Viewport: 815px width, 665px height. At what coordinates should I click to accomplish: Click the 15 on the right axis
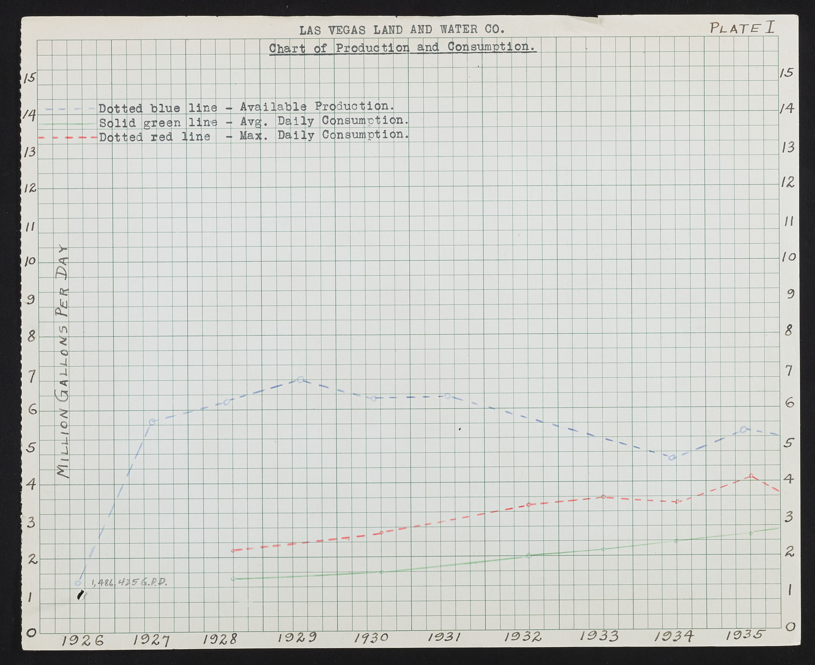786,73
